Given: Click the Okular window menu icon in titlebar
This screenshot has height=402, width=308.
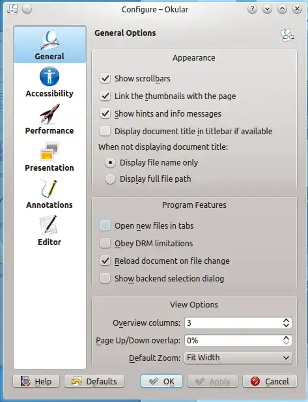Looking at the screenshot, I should pyautogui.click(x=12, y=9).
